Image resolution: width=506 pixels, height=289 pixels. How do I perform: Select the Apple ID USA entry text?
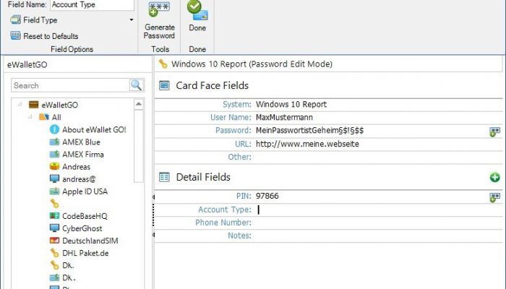click(85, 191)
